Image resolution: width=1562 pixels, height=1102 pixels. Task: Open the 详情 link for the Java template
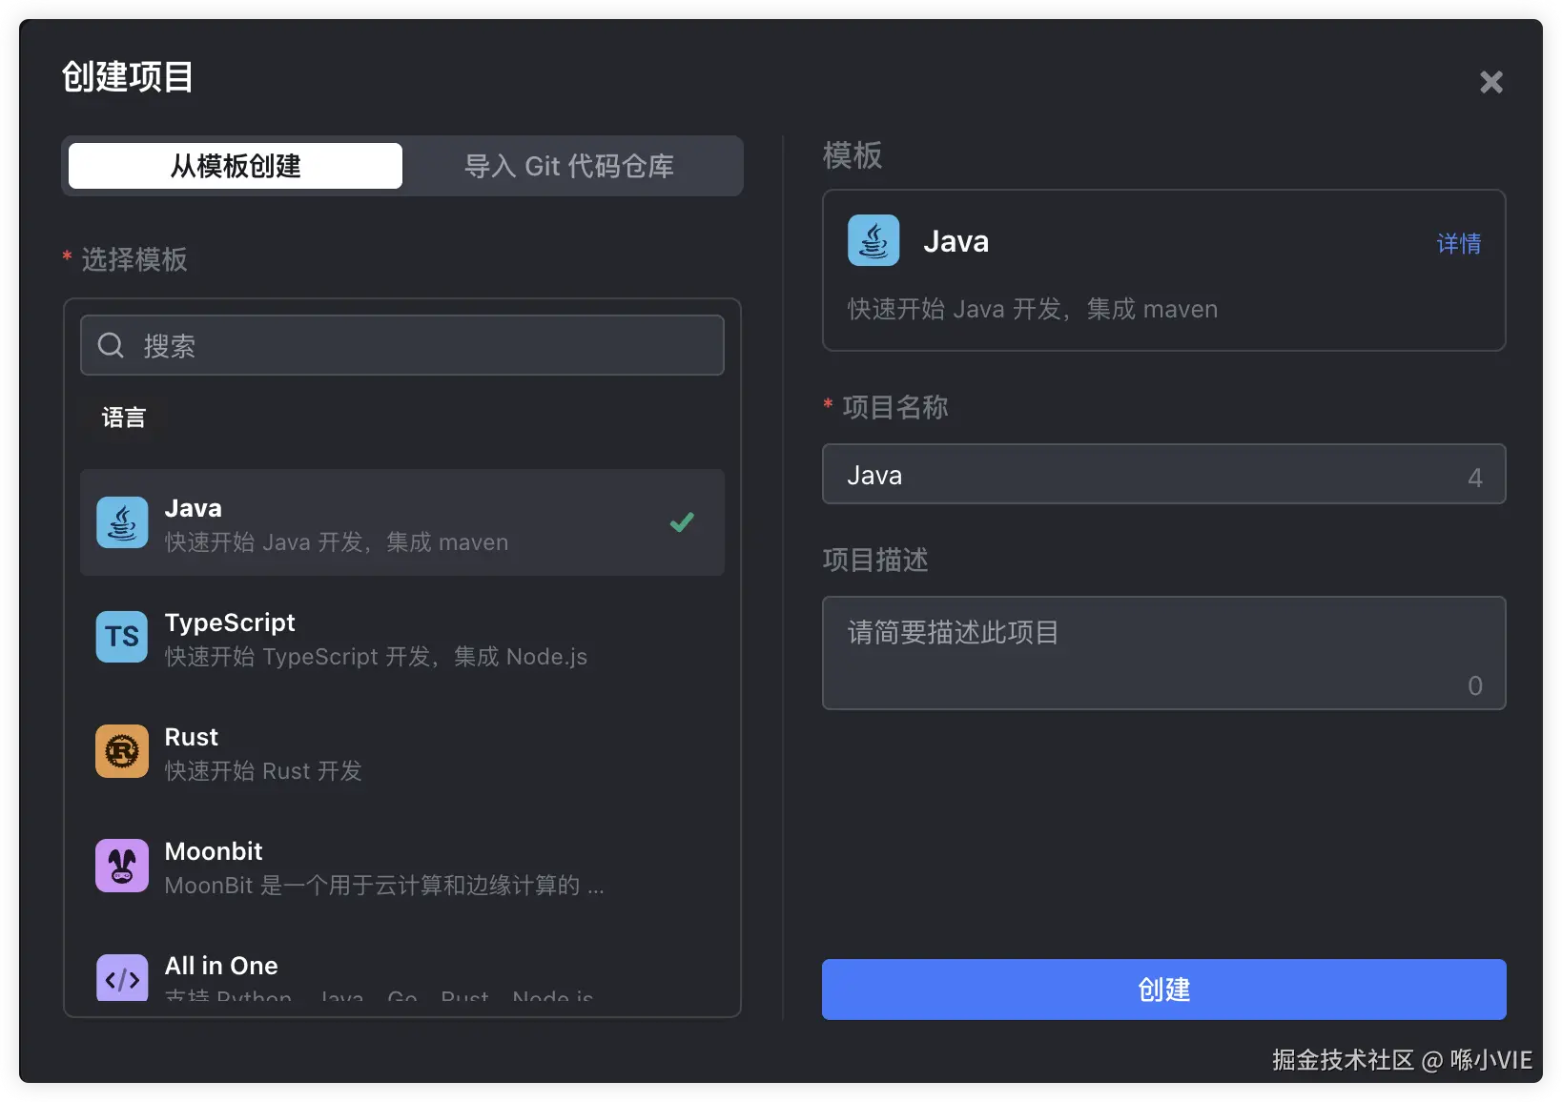[1459, 244]
